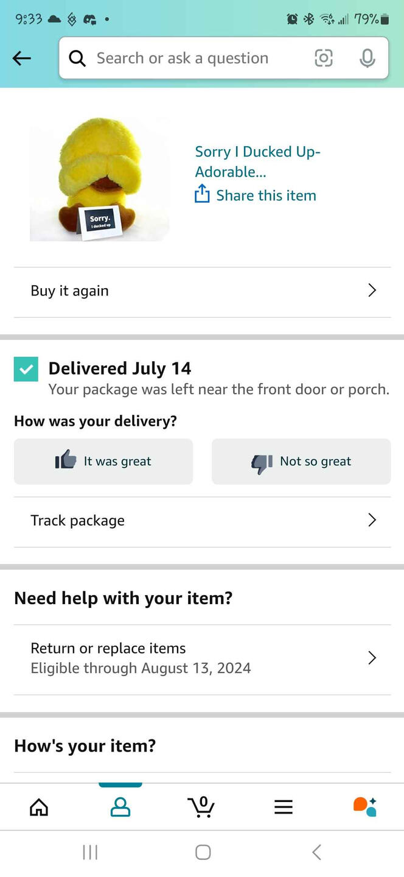
Task: Open the shopping cart icon
Action: tap(201, 806)
